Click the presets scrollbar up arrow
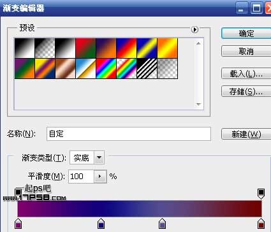This screenshot has height=232, width=271. tap(198, 43)
